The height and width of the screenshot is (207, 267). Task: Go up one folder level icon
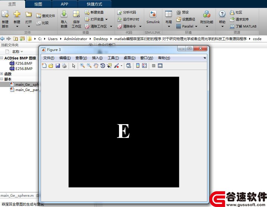[x=15, y=39]
